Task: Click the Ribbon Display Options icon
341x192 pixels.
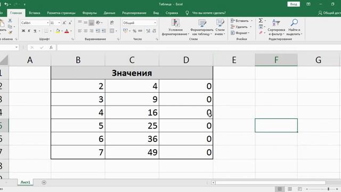Action: [x=308, y=4]
